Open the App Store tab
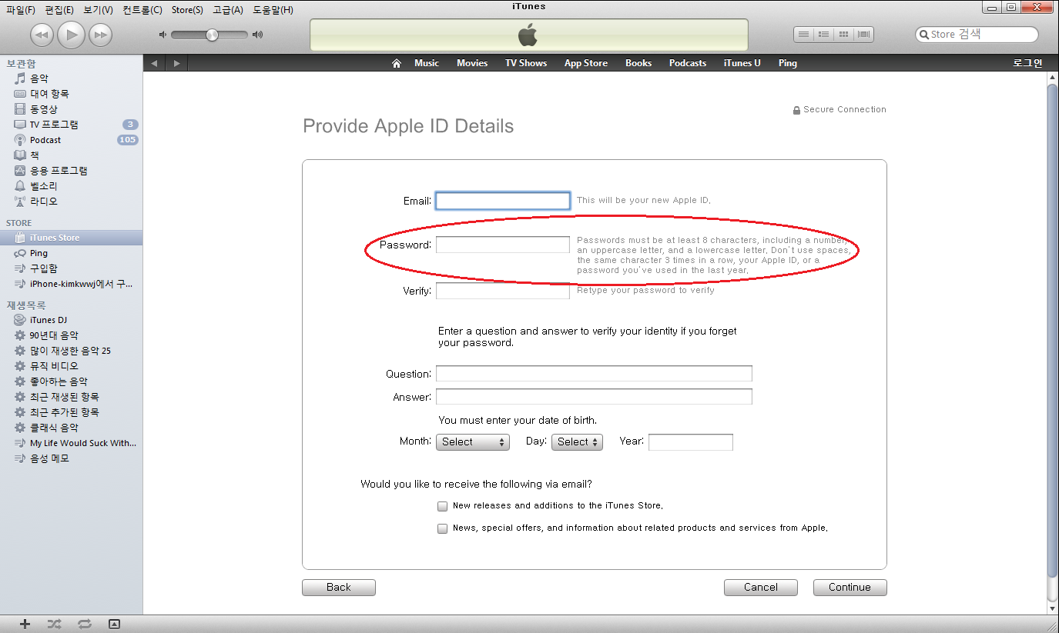1059x633 pixels. coord(586,63)
